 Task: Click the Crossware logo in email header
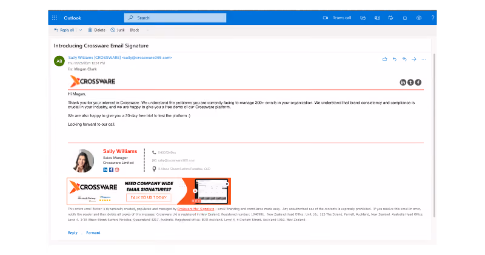tap(93, 81)
